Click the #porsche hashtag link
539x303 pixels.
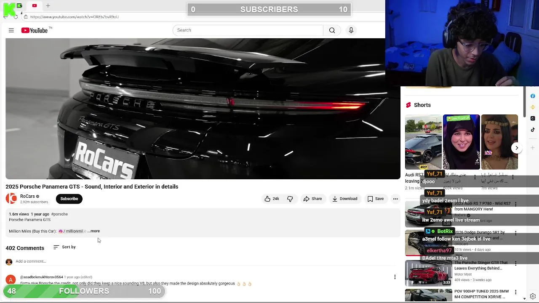point(59,214)
